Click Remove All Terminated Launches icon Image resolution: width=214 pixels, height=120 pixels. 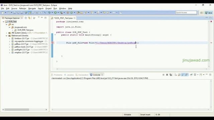coord(171,75)
